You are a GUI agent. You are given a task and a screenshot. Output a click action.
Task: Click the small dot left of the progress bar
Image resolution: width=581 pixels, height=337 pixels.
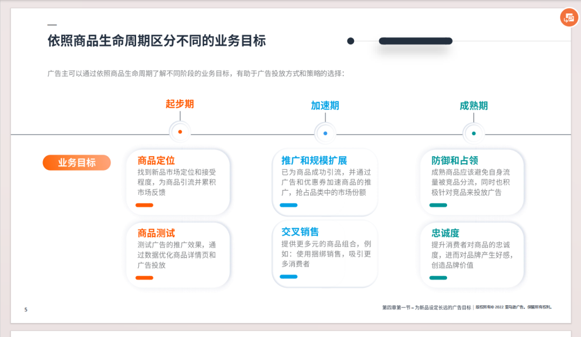[352, 40]
